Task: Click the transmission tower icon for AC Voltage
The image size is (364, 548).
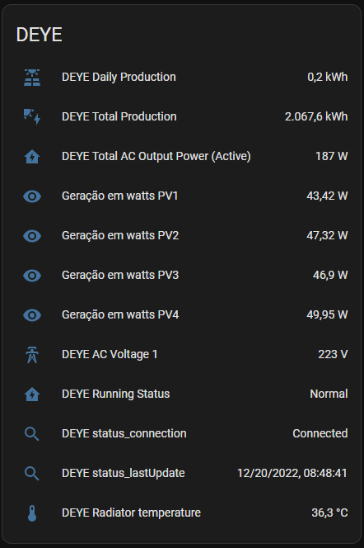Action: pos(32,355)
